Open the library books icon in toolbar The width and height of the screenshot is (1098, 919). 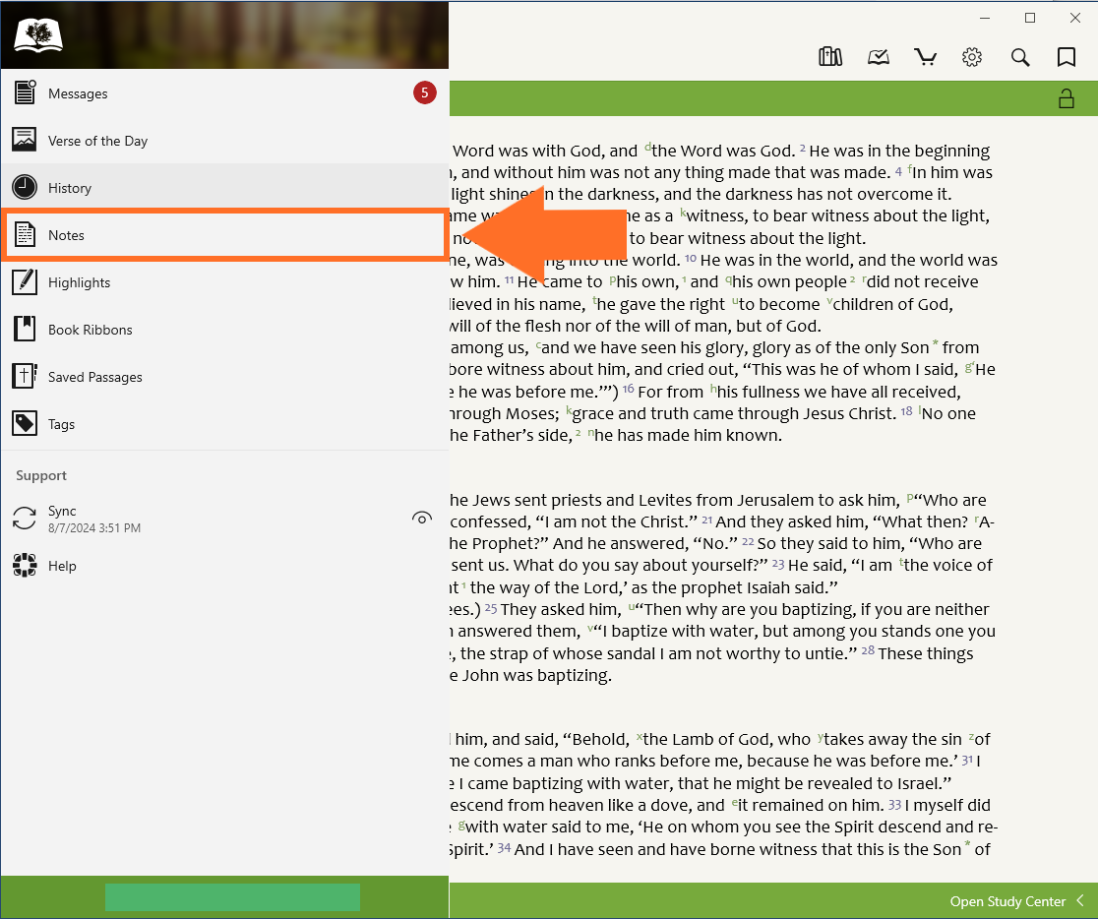click(x=830, y=57)
